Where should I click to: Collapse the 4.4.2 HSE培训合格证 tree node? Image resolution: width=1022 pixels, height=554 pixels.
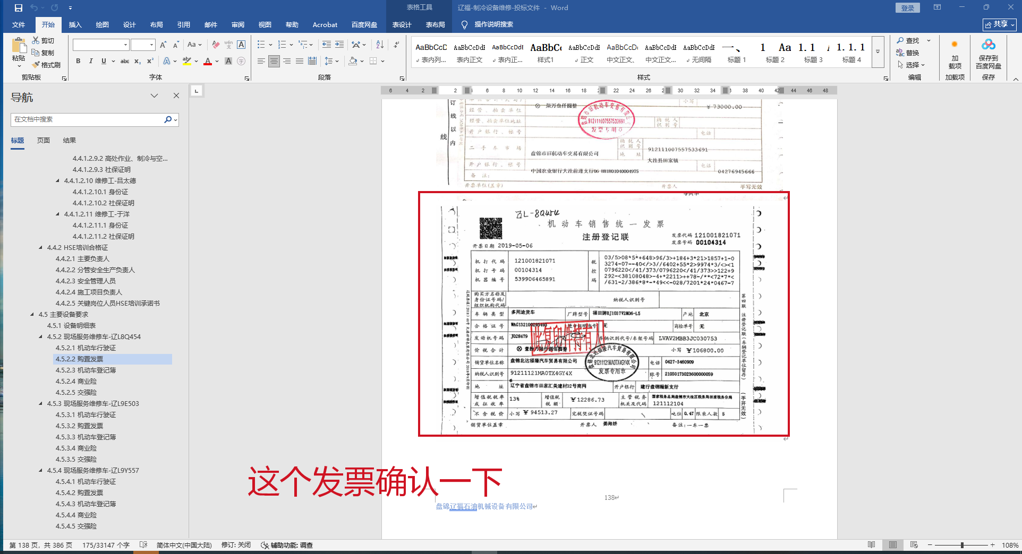click(x=41, y=248)
